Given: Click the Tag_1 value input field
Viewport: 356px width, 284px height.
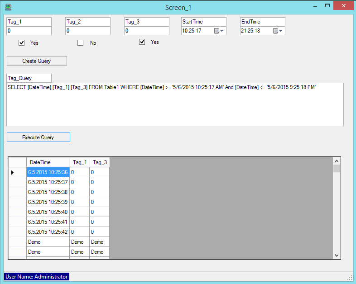Looking at the screenshot, I should [29, 31].
